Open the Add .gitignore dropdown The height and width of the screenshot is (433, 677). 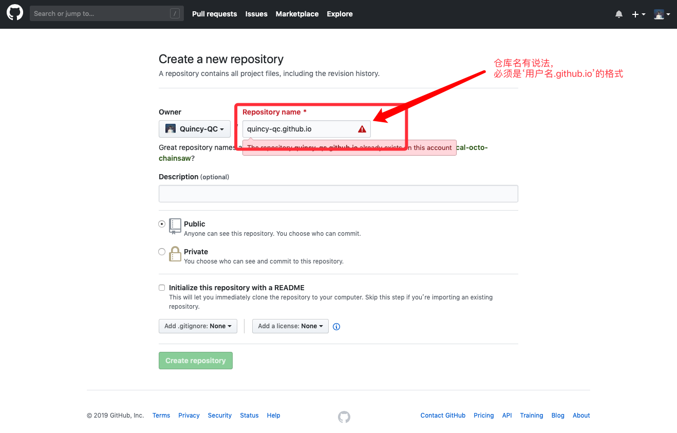[198, 326]
